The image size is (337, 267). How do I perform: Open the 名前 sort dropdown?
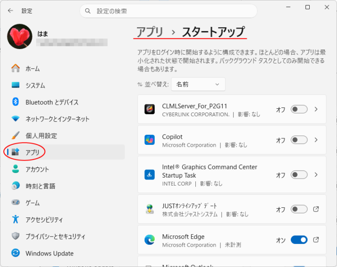pyautogui.click(x=198, y=84)
